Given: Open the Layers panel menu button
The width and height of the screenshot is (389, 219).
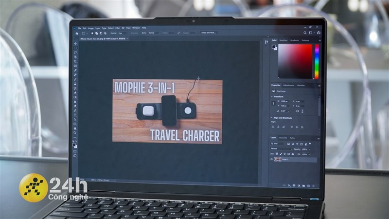Looking at the screenshot, I should (x=318, y=138).
